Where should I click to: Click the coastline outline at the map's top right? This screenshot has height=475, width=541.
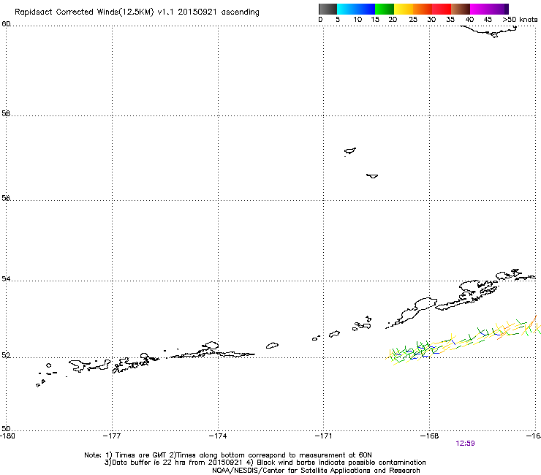click(x=489, y=31)
